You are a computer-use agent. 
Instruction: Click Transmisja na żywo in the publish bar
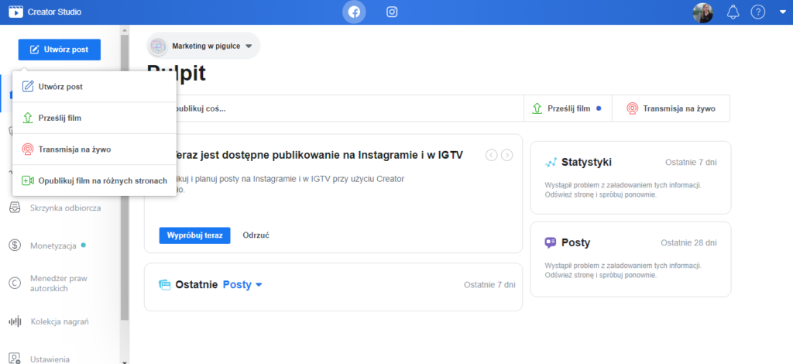671,108
